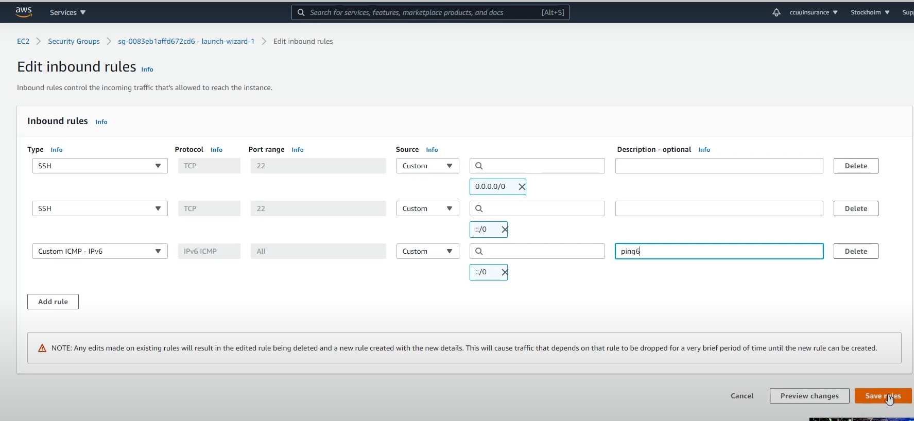Click the ping6 description field
This screenshot has width=914, height=421.
719,251
